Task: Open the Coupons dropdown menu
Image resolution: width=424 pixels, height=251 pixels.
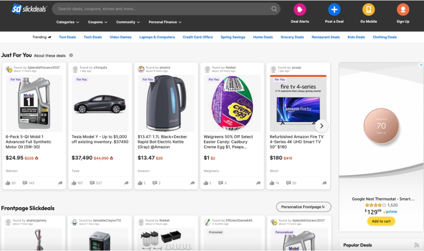Action: [98, 22]
